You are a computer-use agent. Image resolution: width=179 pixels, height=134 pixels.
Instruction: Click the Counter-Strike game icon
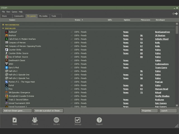pos(7,50)
